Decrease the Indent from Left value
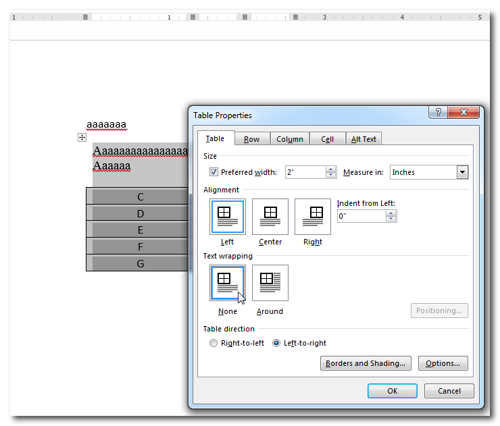500x426 pixels. 391,219
